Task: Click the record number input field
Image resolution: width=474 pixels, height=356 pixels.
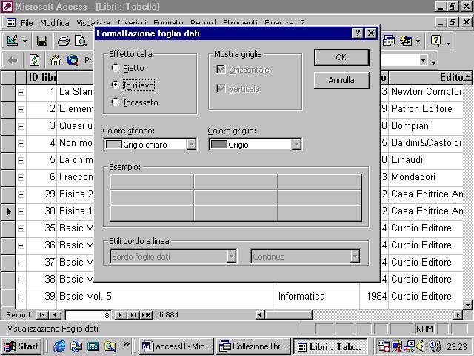Action: pos(88,315)
